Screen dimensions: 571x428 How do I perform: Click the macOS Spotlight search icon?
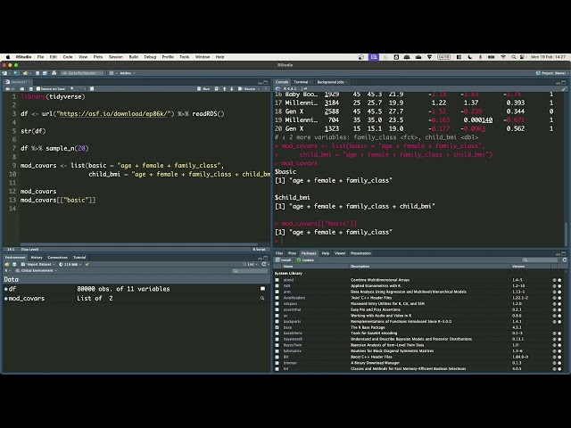(x=514, y=57)
